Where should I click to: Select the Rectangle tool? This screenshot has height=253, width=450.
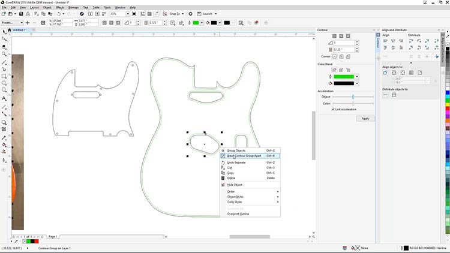(x=4, y=76)
